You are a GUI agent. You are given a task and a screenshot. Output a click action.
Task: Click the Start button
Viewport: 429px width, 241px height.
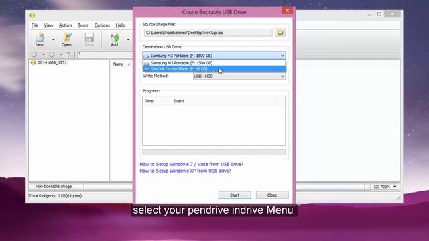click(235, 195)
